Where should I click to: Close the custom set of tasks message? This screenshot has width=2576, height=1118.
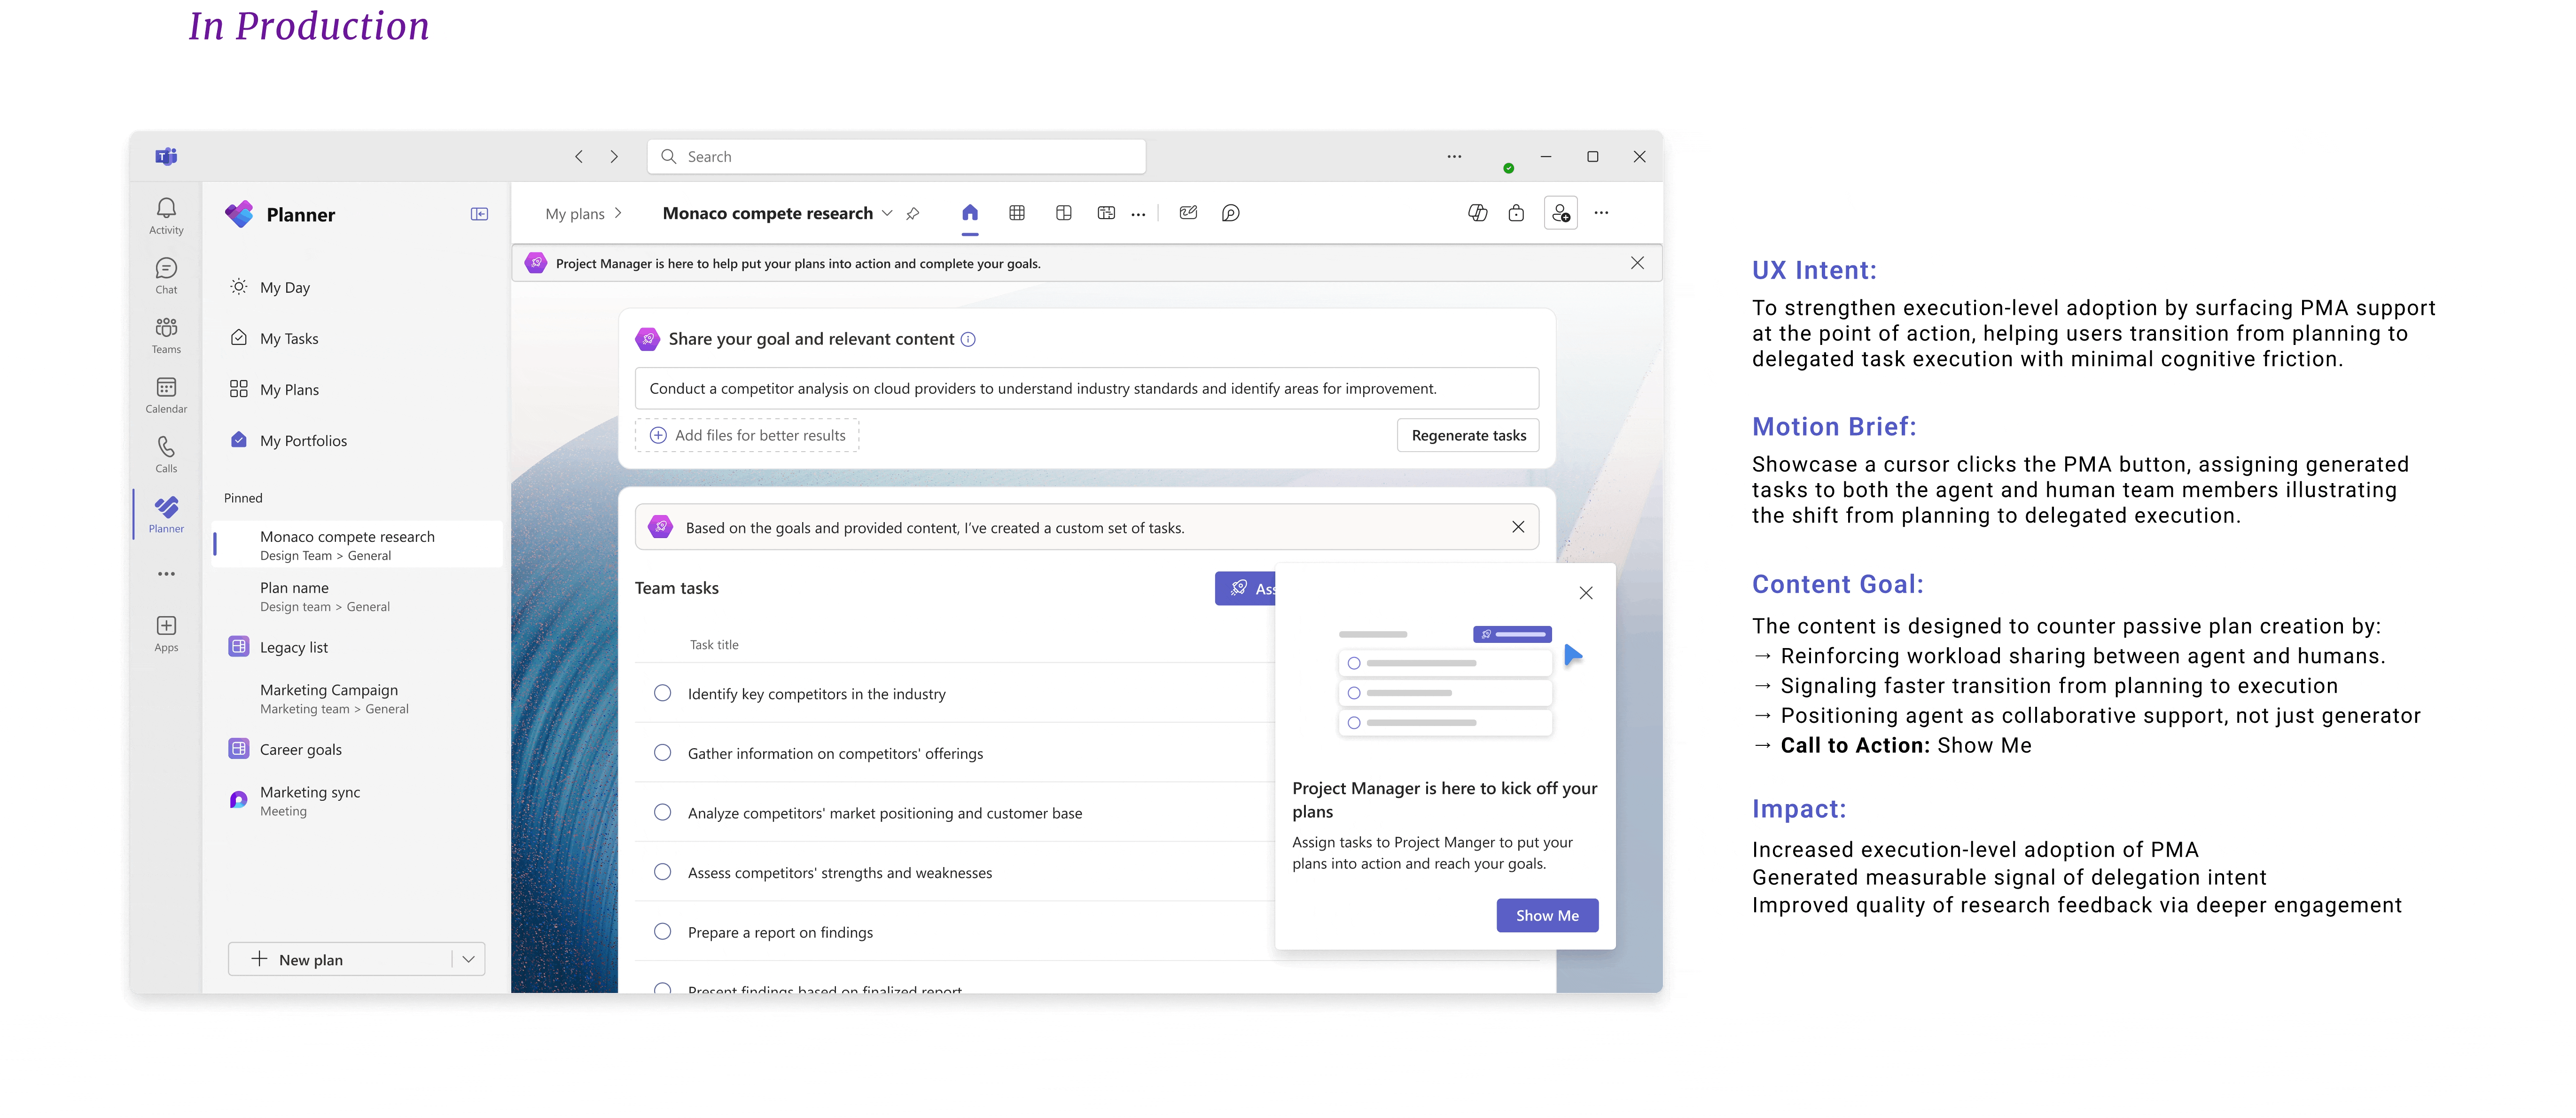point(1518,527)
